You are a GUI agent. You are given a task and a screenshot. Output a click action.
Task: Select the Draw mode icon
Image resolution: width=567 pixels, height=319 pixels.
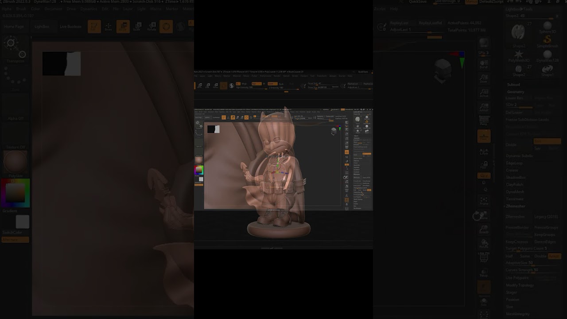pyautogui.click(x=108, y=27)
